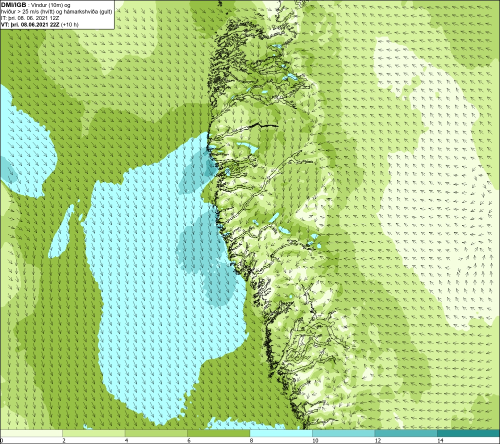
Task: Click the 4–6 m/s green legend color
Action: [x=156, y=433]
